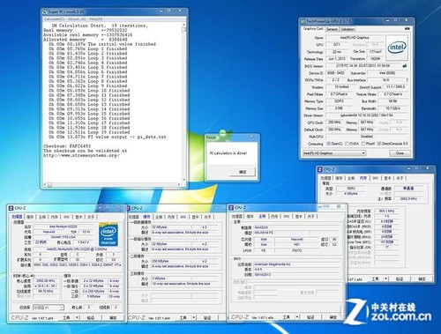Click 确定 in the Finish dialog
Viewport: 441px width, 334px height.
pyautogui.click(x=243, y=172)
